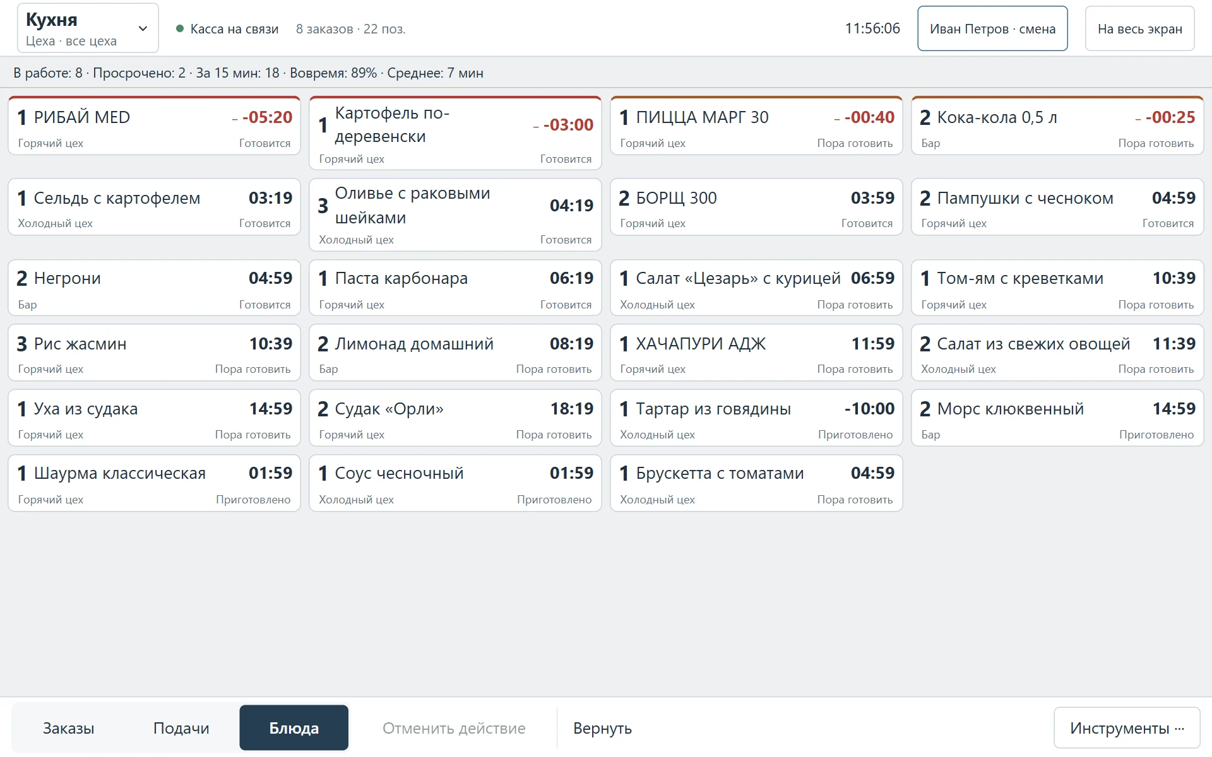This screenshot has width=1212, height=757.
Task: Open the ПИЦЦА МАРГ 30 card
Action: (756, 126)
